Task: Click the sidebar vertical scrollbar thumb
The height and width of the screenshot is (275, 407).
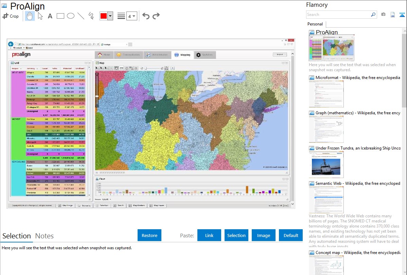Action: click(x=405, y=71)
